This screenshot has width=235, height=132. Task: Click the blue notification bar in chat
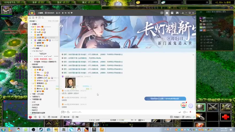click(165, 99)
